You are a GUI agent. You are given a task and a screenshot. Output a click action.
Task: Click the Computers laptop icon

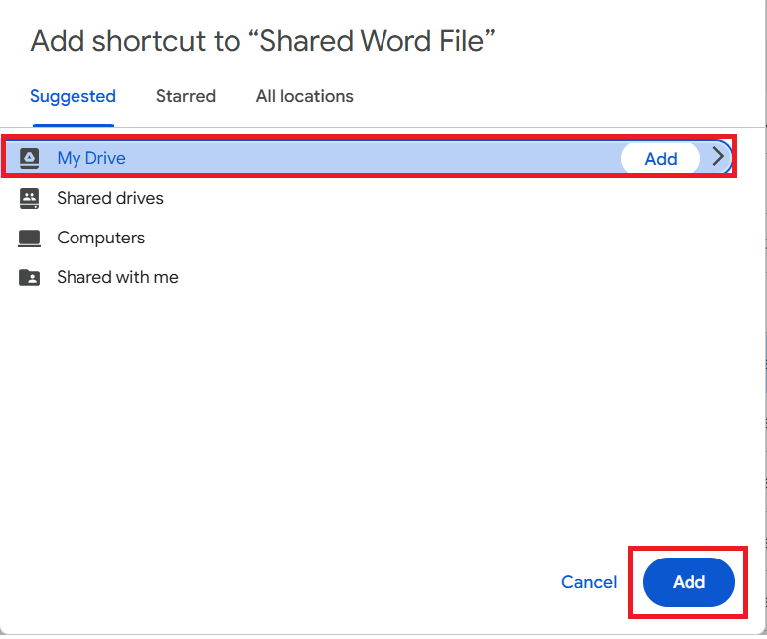click(30, 239)
